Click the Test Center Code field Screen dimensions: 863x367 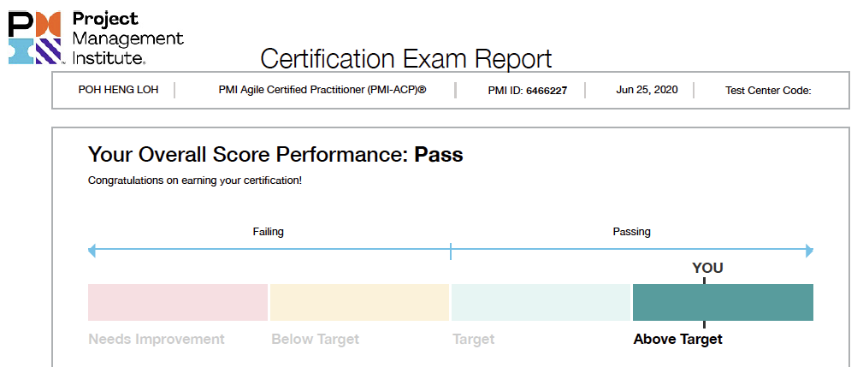(x=767, y=90)
